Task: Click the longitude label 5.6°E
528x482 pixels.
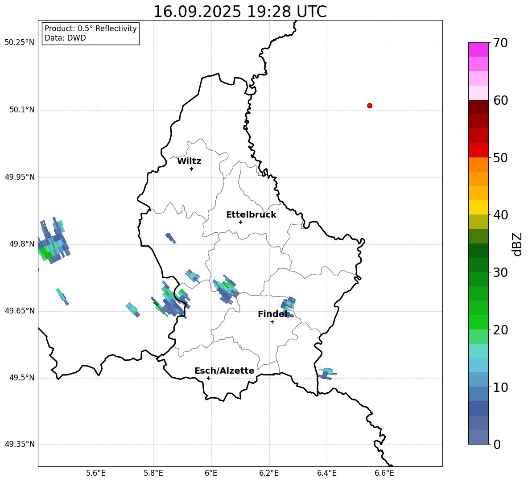Action: 96,473
